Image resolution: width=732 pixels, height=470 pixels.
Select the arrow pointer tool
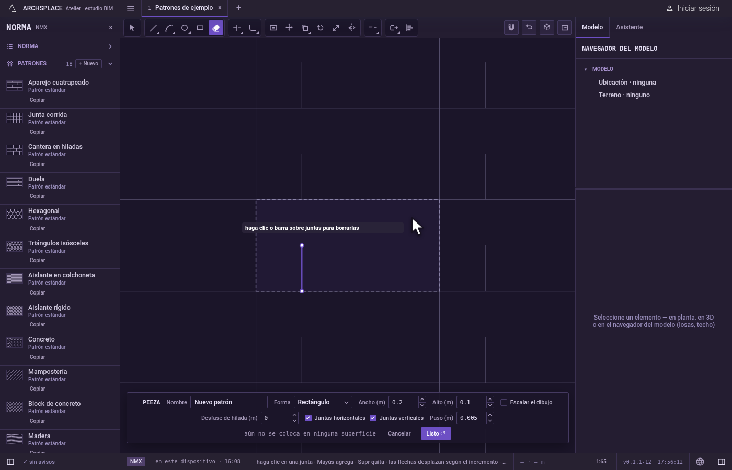[x=132, y=28]
